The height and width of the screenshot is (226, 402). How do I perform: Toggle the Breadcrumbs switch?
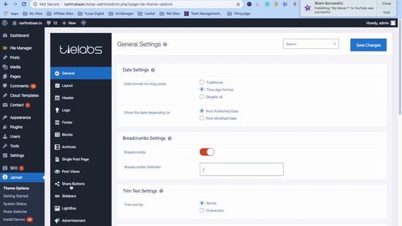click(207, 152)
